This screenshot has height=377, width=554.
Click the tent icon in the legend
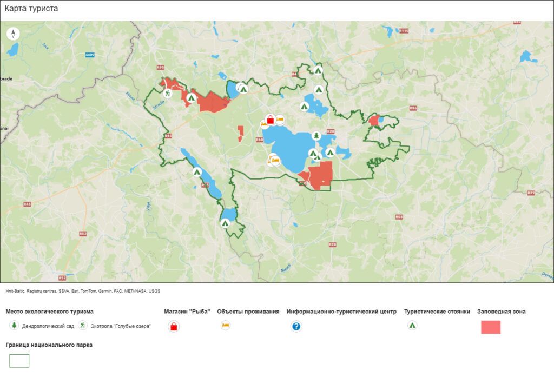point(412,326)
